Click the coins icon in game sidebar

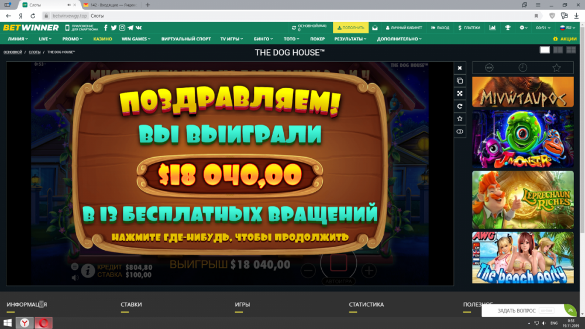pos(460,131)
